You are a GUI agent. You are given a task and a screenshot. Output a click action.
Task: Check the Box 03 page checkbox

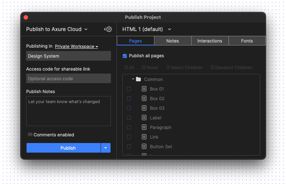129,108
